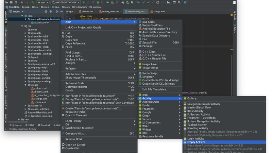The height and width of the screenshot is (153, 272).
Task: Click the Debug app bug icon
Action: [x=98, y=2]
